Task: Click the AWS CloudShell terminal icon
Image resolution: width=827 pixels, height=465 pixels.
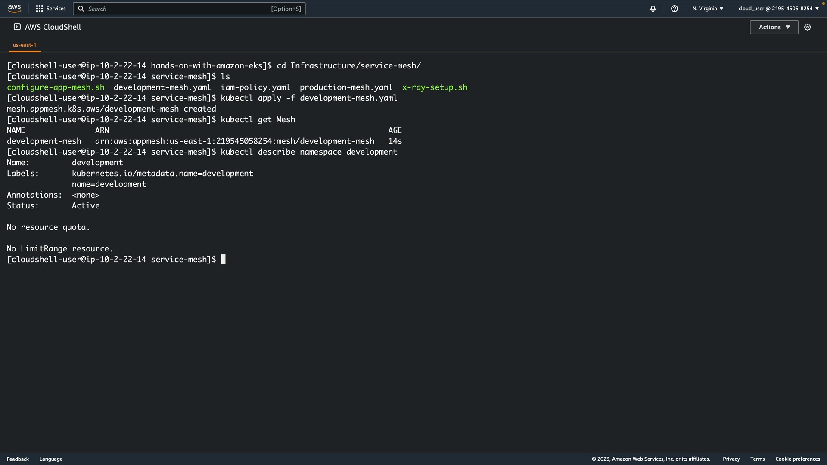Action: pyautogui.click(x=17, y=27)
